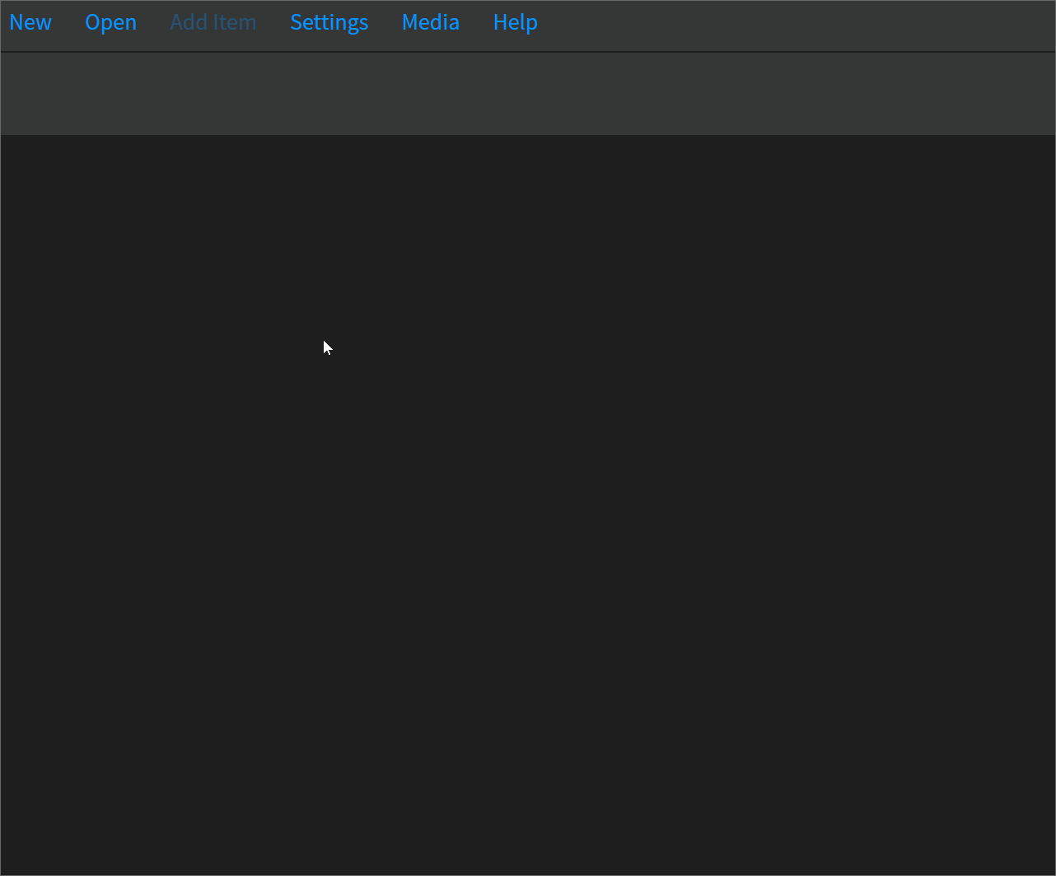Open the New menu
This screenshot has width=1056, height=876.
coord(30,22)
